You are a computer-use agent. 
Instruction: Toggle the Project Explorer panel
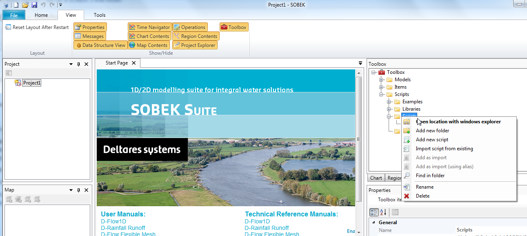click(x=195, y=45)
